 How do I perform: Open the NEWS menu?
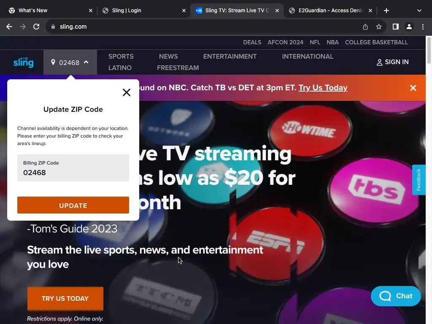(168, 57)
